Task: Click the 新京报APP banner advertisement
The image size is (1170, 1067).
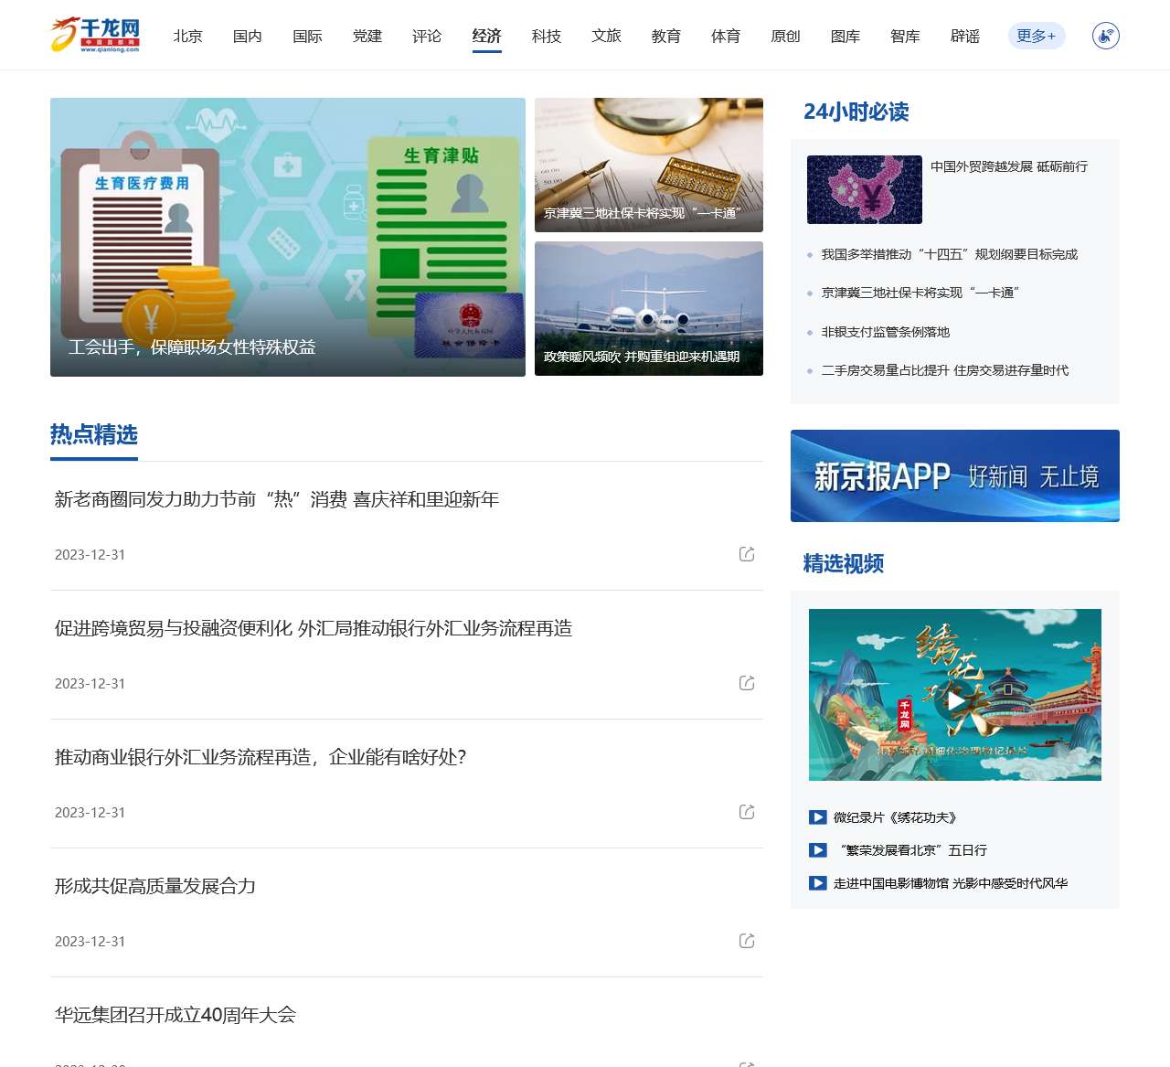Action: (x=954, y=475)
